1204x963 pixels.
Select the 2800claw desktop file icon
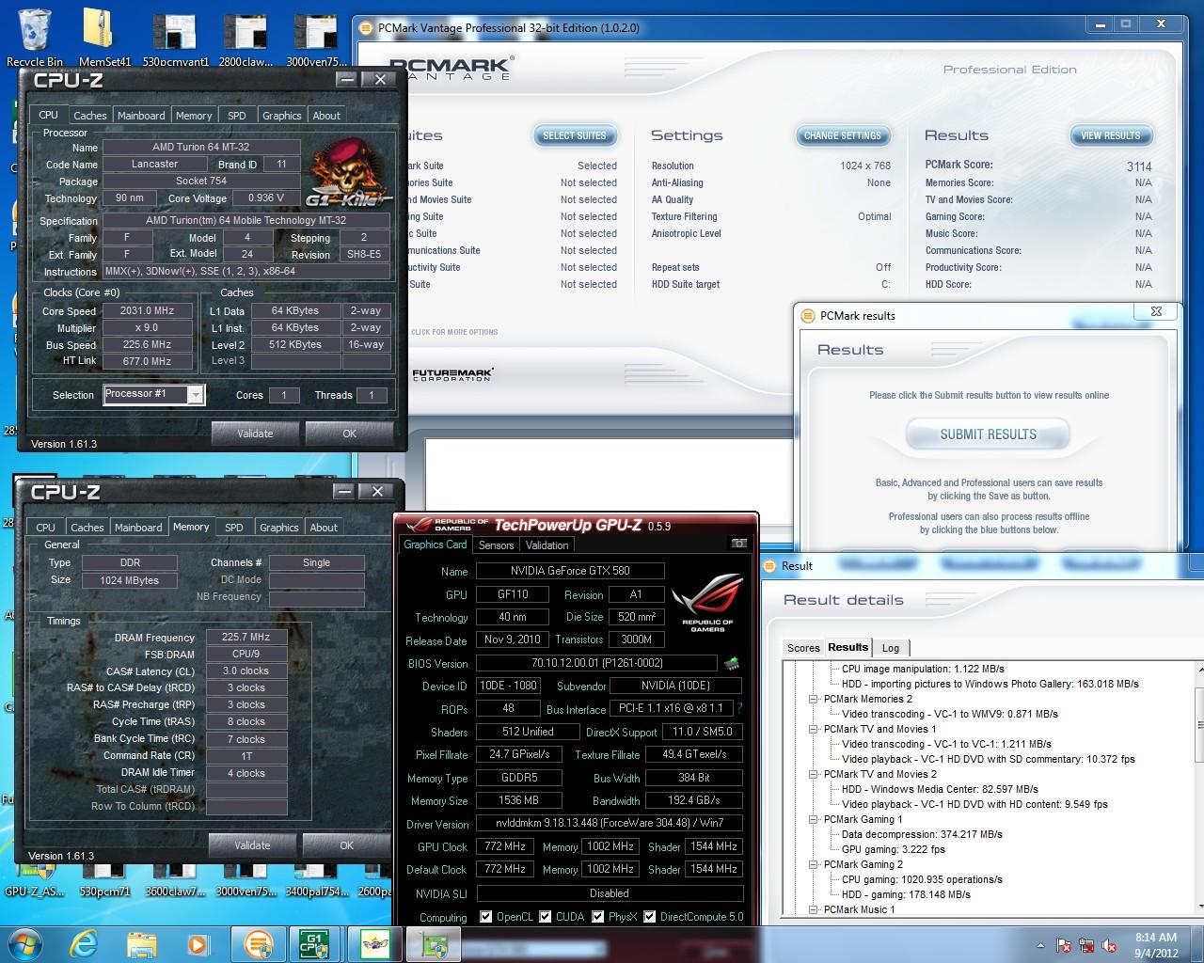pos(245,38)
